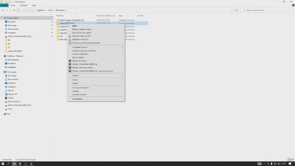This screenshot has width=295, height=166.
Task: Click the VLC cone icon beside 'Reproducir con VLC'
Action: coord(70,39)
